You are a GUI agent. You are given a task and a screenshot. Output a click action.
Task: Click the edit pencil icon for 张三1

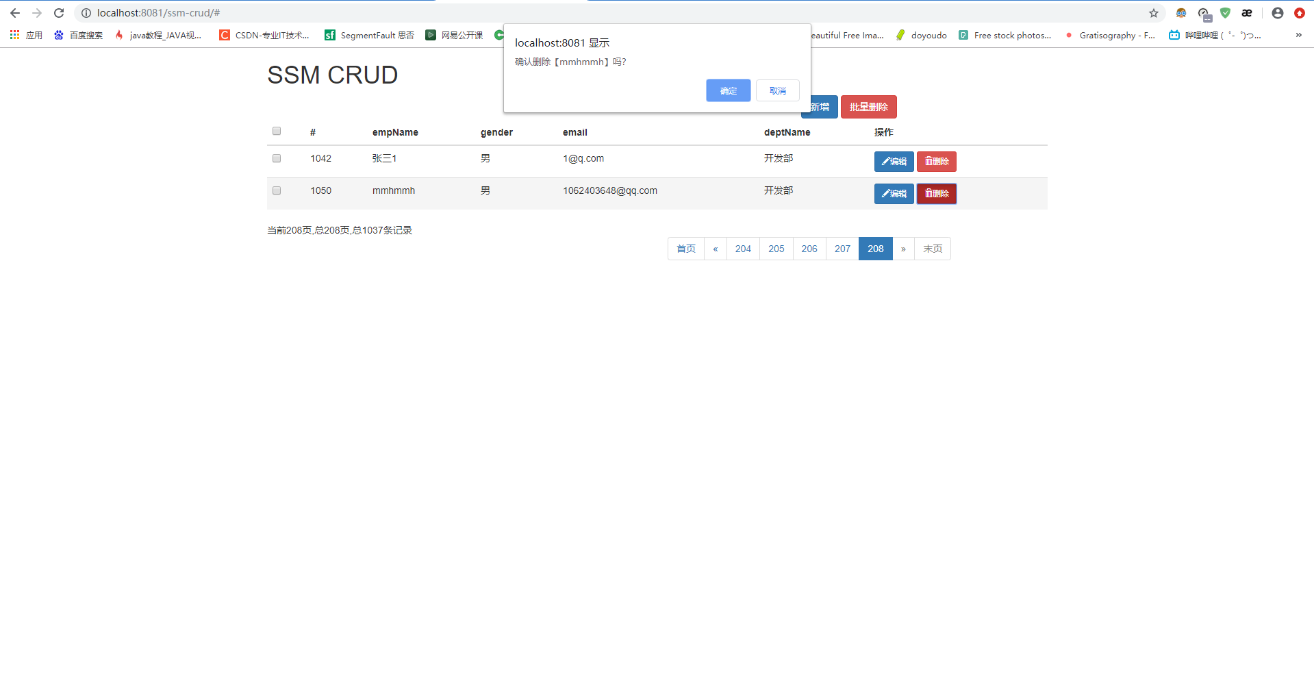pos(885,162)
